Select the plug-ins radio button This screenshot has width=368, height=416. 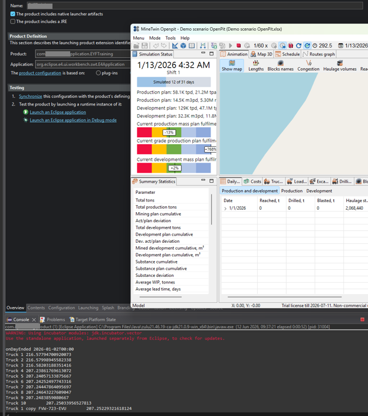pyautogui.click(x=98, y=72)
